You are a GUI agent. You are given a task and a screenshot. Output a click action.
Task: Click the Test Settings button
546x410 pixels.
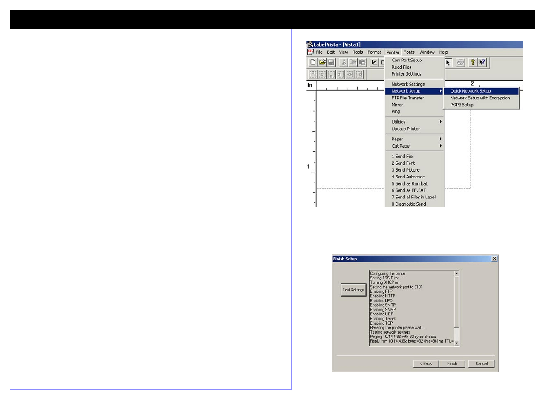353,290
